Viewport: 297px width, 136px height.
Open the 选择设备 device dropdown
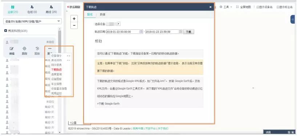[113, 24]
